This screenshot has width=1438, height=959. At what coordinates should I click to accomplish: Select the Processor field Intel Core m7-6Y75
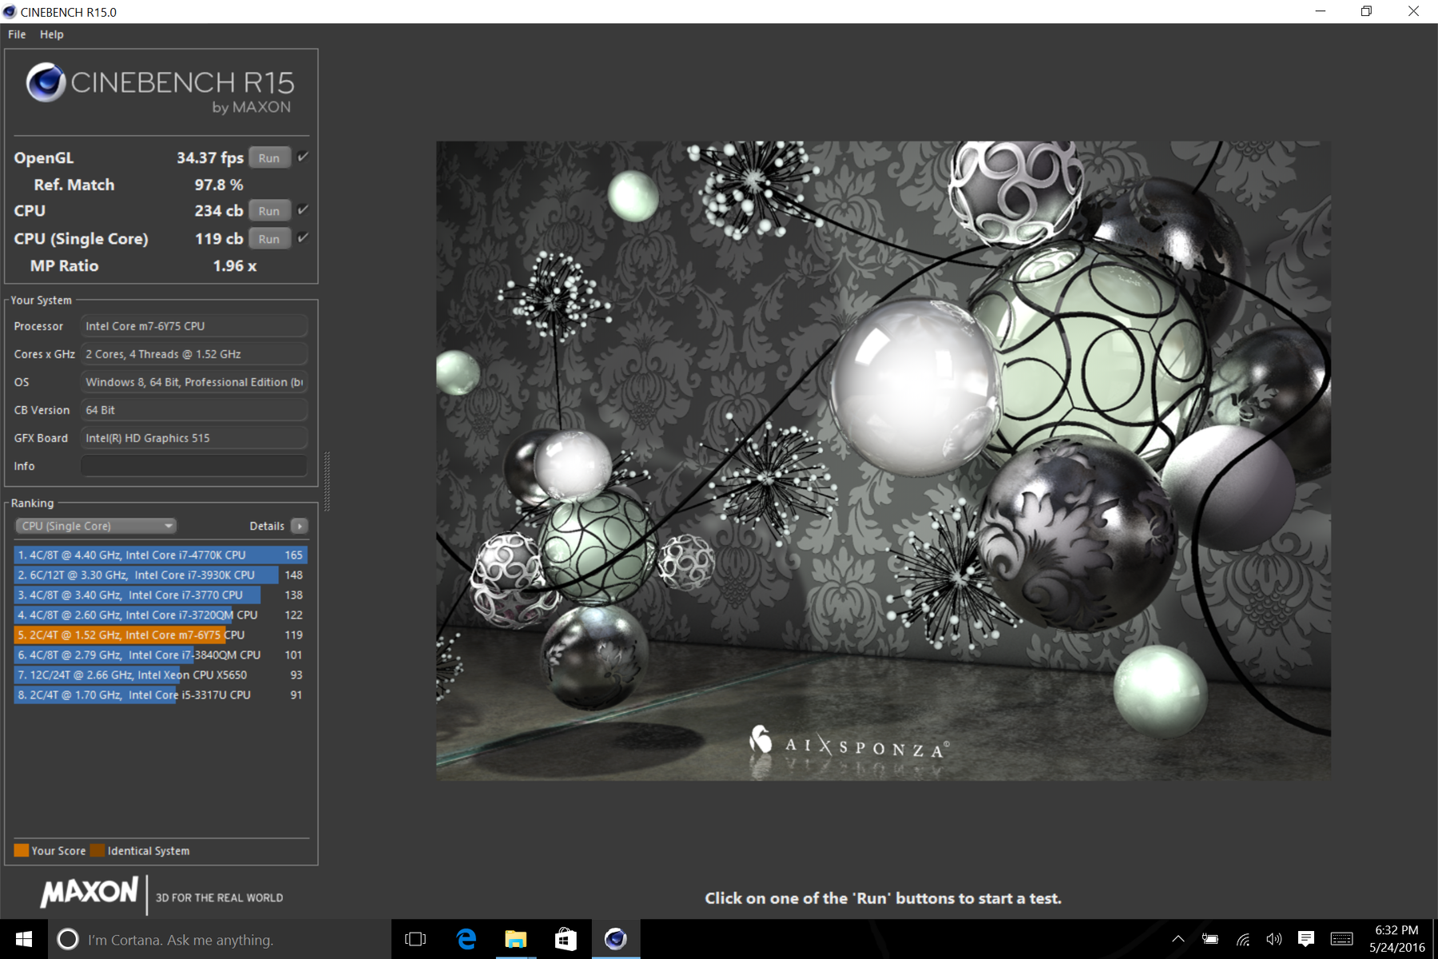click(194, 326)
